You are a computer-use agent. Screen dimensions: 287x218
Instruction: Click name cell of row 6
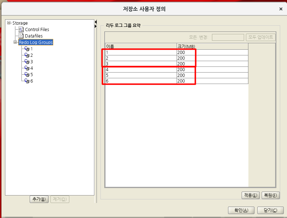coord(141,81)
